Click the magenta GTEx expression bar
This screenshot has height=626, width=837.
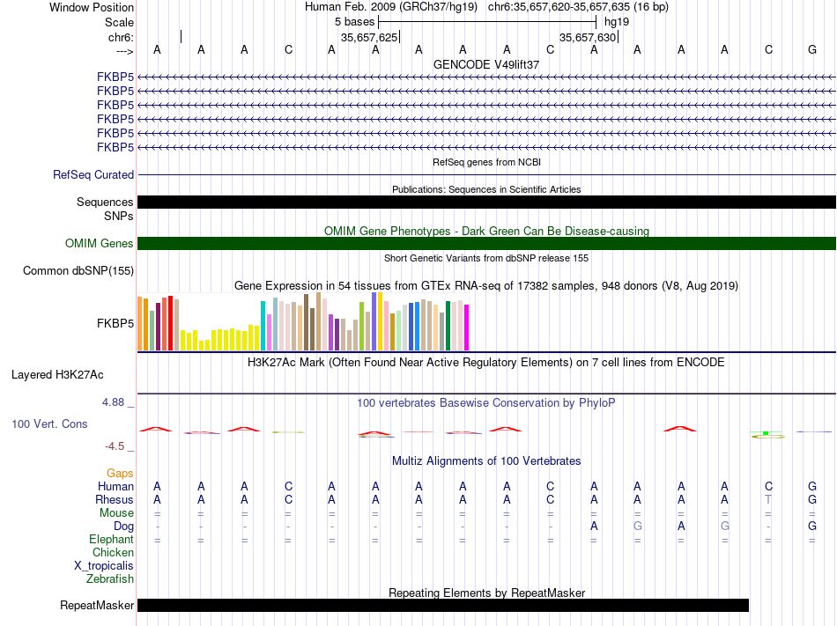pos(467,328)
